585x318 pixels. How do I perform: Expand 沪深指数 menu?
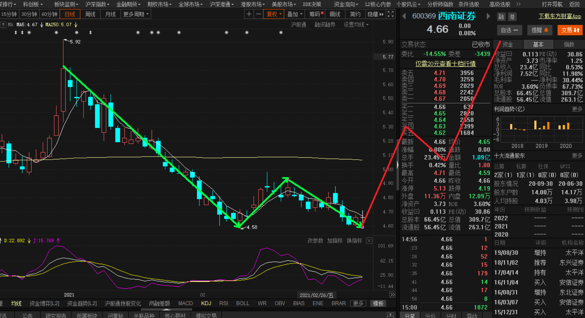click(97, 4)
